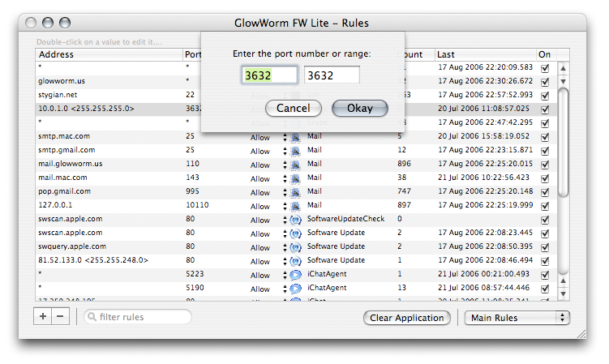The width and height of the screenshot is (609, 364).
Task: Open Allow popup for SoftwareUpdateCheck rule
Action: click(x=268, y=221)
